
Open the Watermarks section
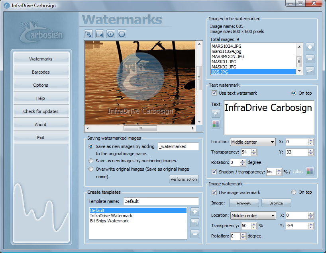click(x=41, y=59)
